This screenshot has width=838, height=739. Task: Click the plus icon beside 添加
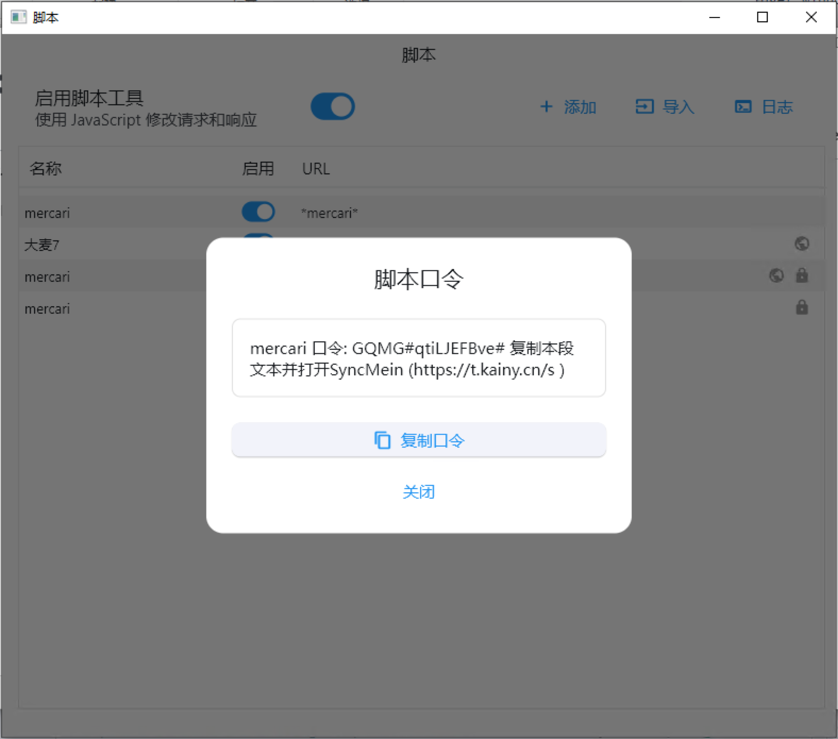pos(546,106)
